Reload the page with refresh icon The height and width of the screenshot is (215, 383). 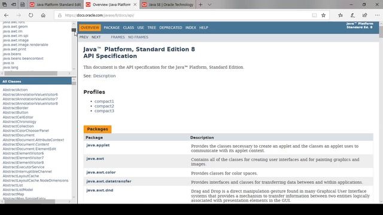tap(31, 16)
